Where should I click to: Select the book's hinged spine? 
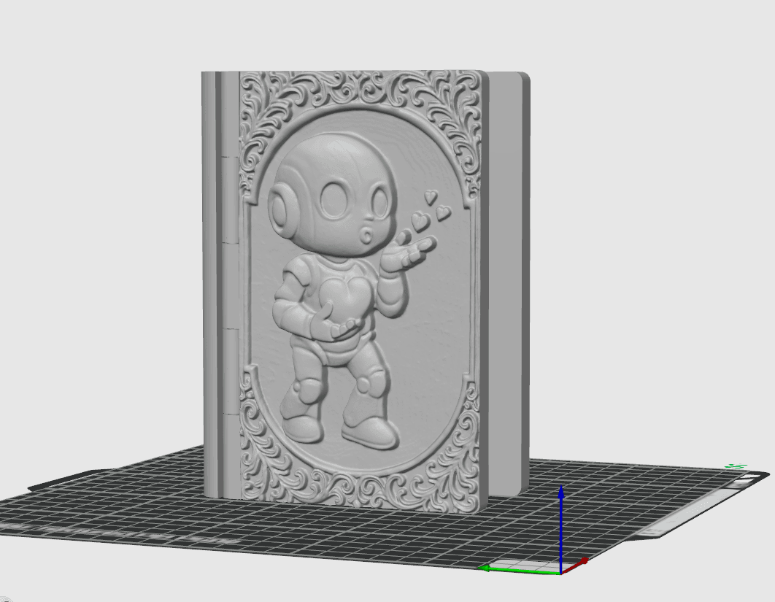tap(220, 284)
